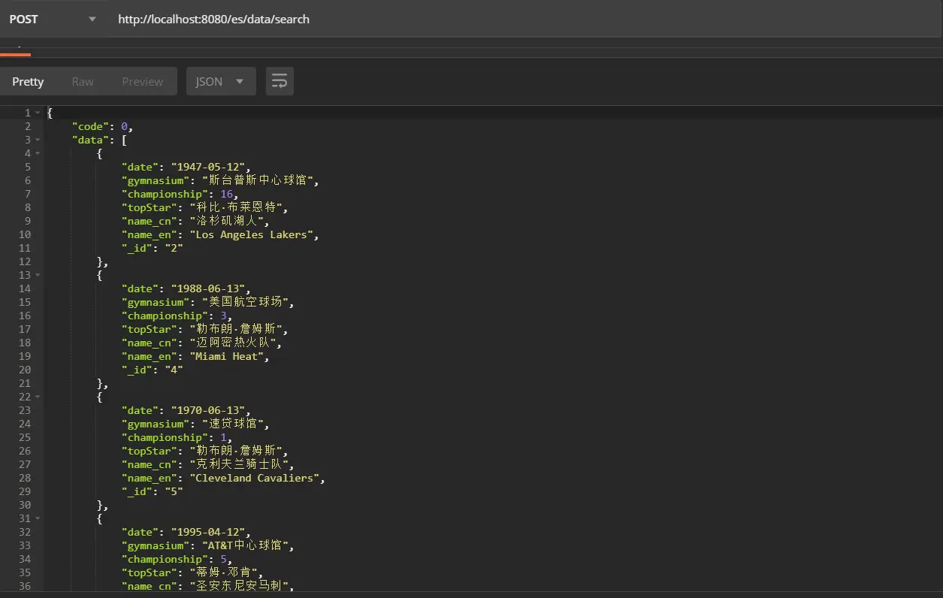Click the request URL field
Viewport: 943px width, 598px height.
pyautogui.click(x=526, y=19)
